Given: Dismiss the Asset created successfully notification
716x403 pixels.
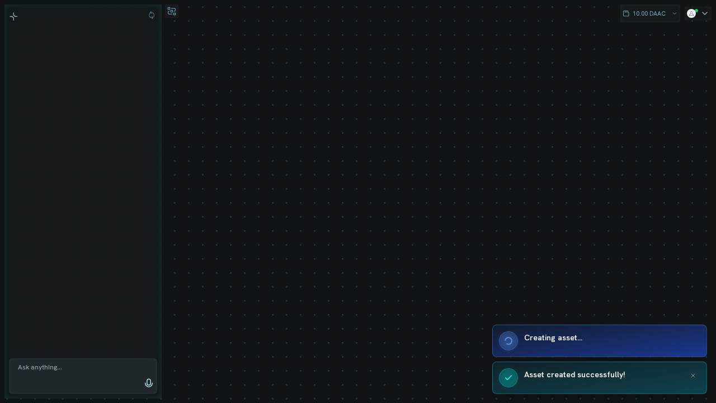Looking at the screenshot, I should click(693, 376).
